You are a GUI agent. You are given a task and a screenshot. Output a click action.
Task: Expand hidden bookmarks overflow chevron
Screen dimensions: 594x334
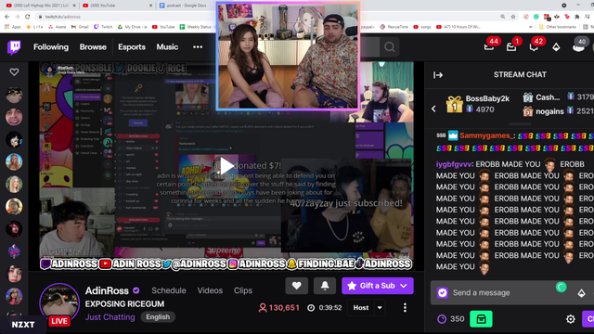530,27
